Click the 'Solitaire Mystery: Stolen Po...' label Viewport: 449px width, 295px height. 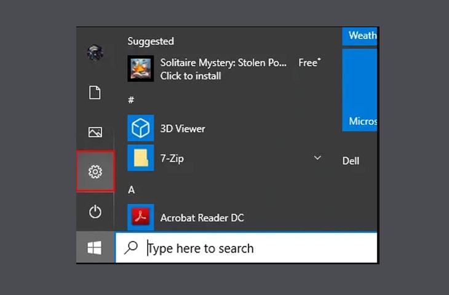click(223, 62)
